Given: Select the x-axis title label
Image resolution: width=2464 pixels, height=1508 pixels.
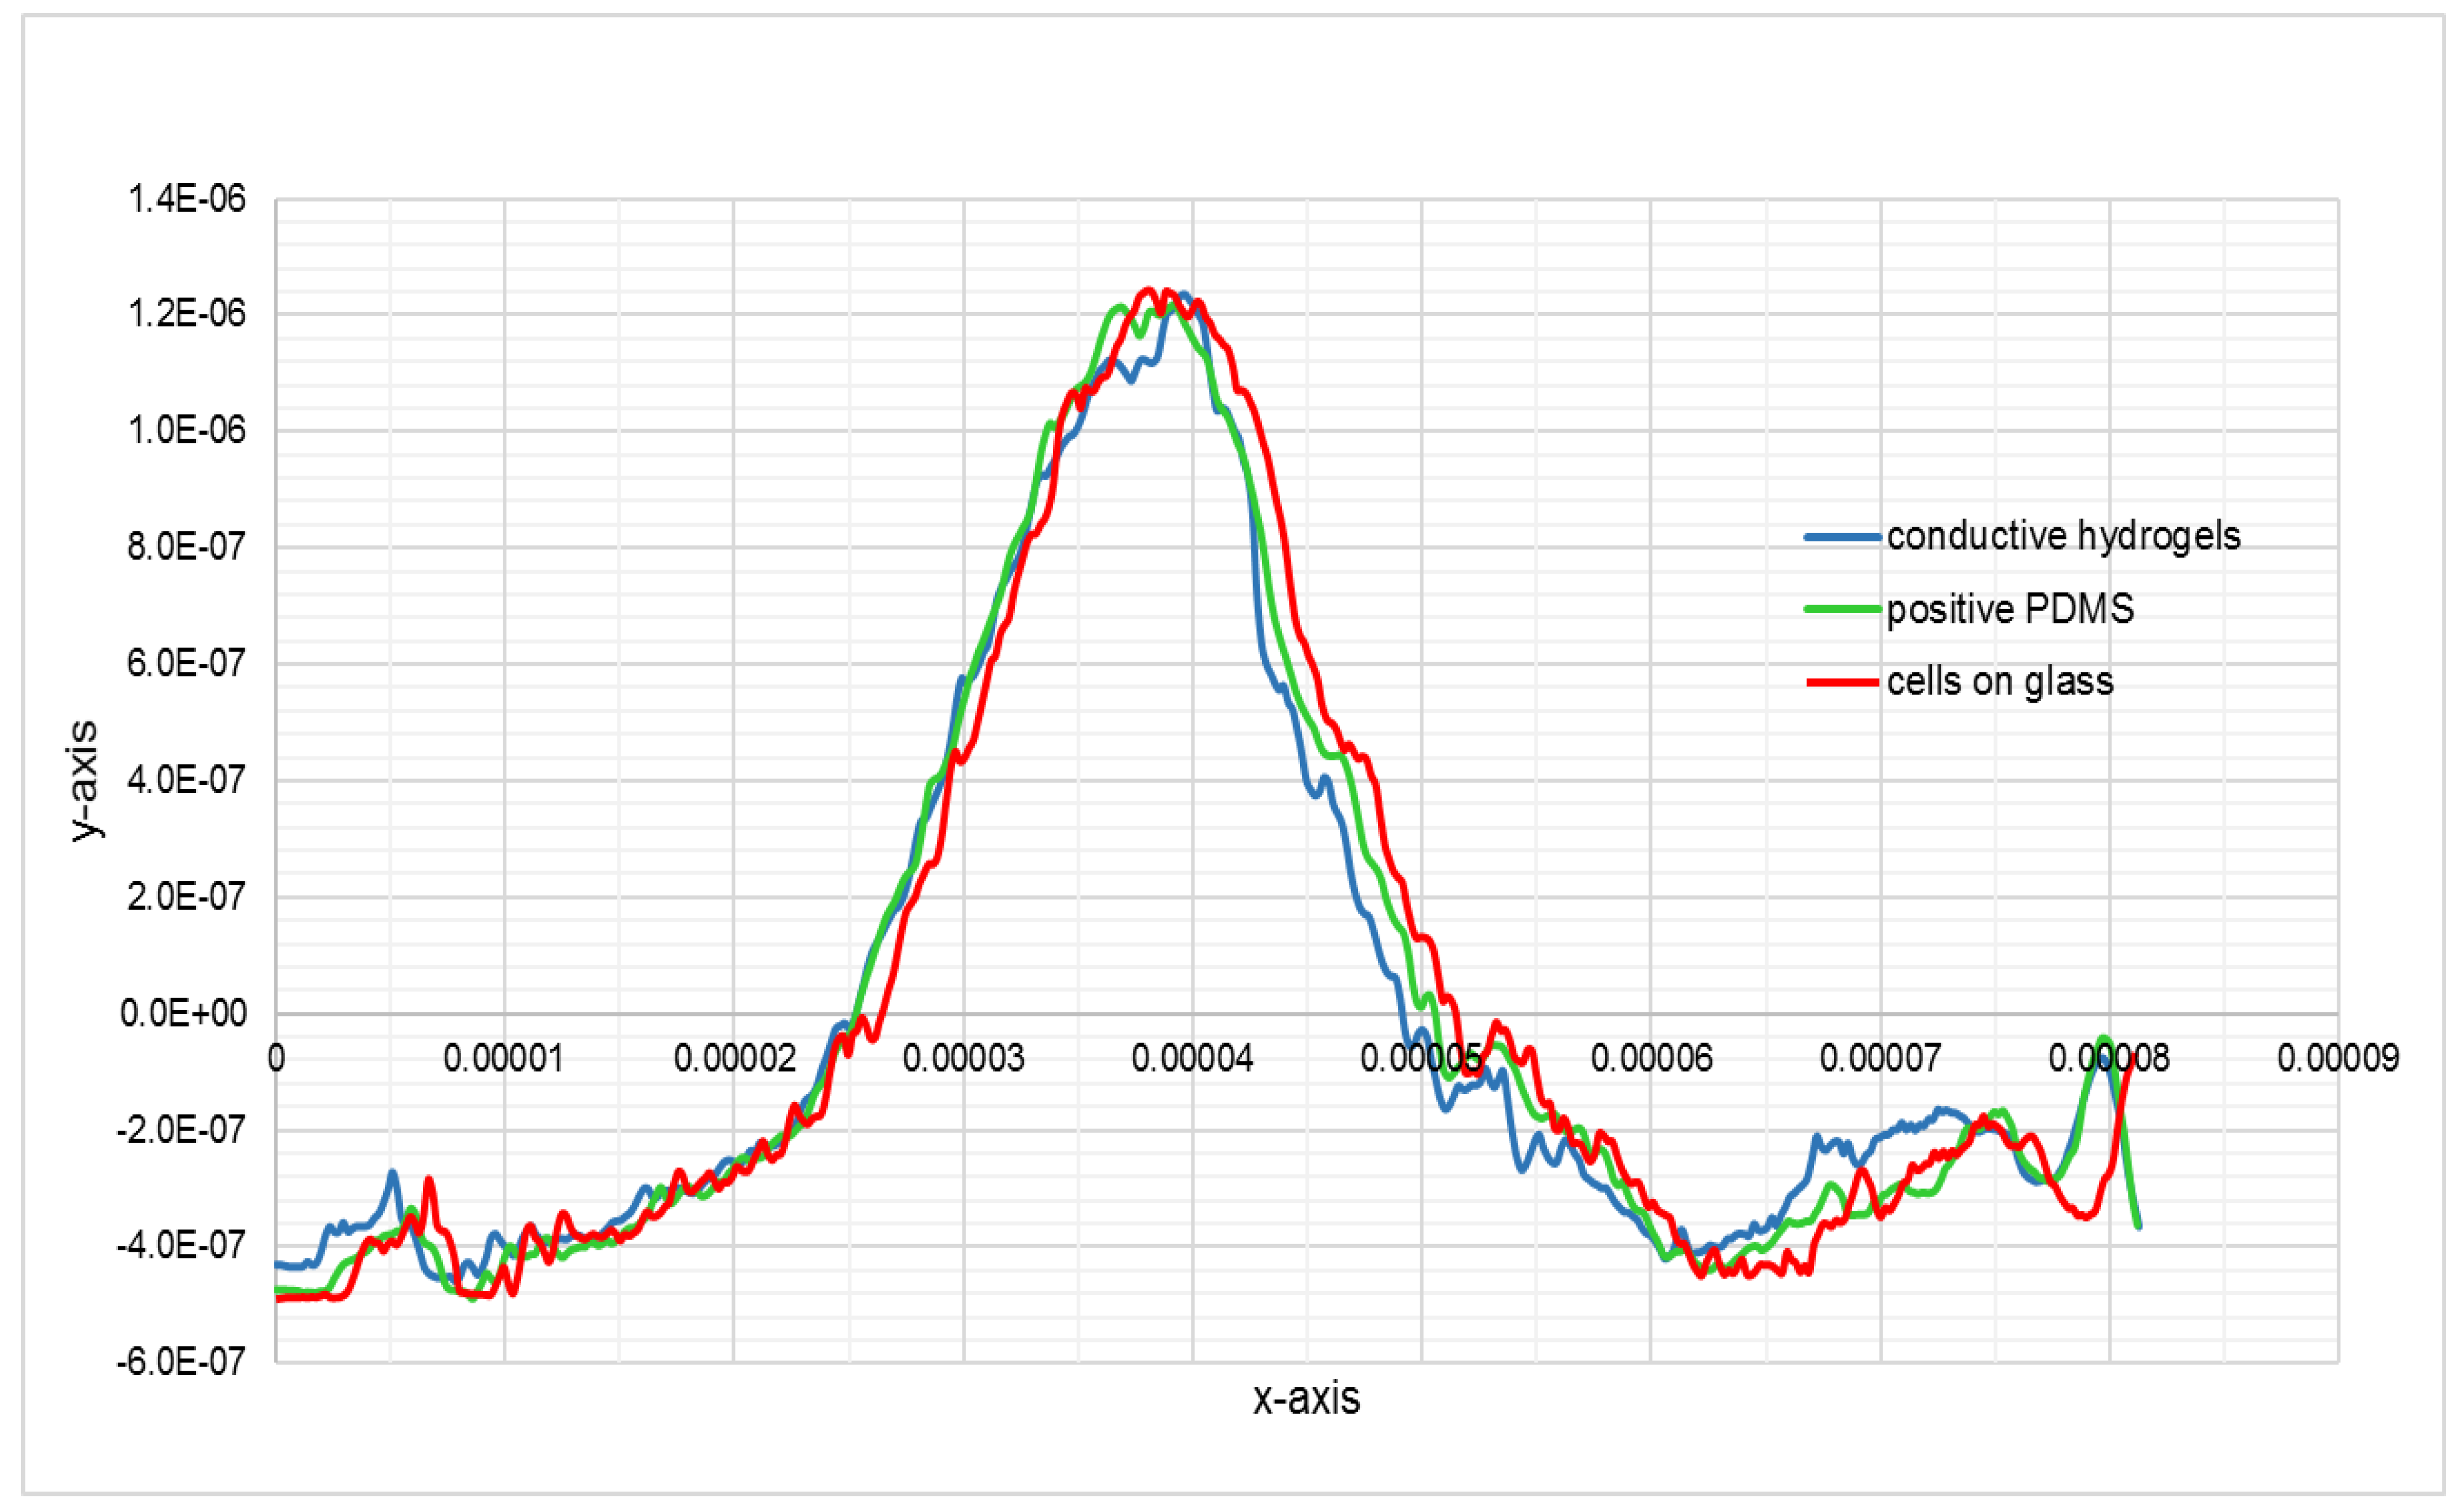Looking at the screenshot, I should point(1306,1398).
